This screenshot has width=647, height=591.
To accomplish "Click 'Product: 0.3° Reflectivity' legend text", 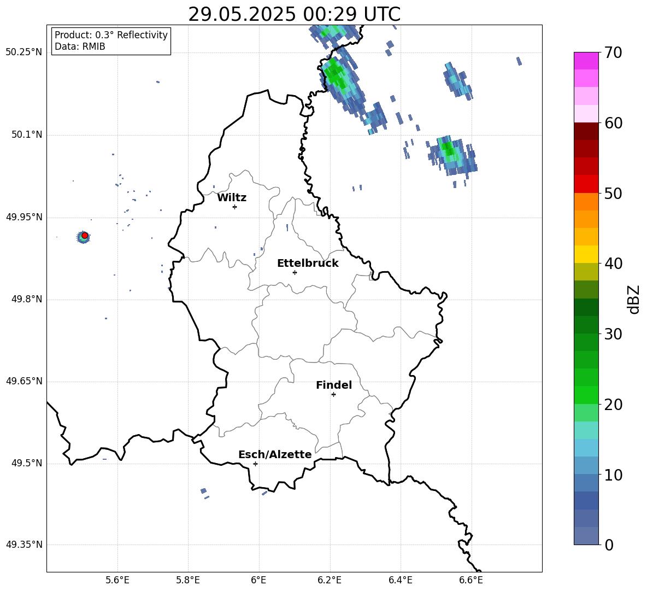I will (x=111, y=34).
